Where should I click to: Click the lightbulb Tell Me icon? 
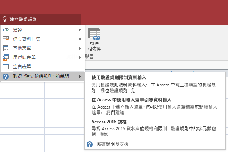tap(5, 19)
